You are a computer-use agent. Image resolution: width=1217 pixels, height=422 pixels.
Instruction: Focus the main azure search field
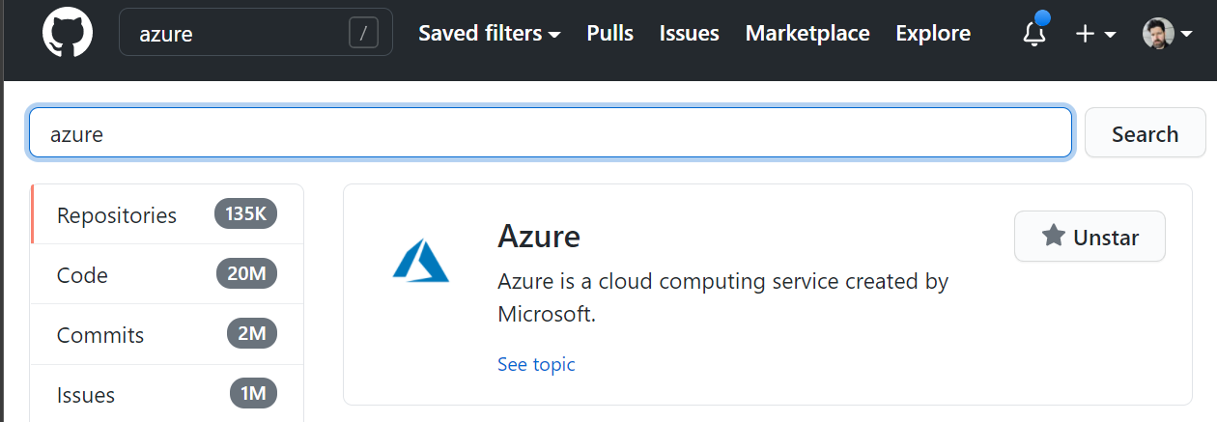click(x=551, y=133)
